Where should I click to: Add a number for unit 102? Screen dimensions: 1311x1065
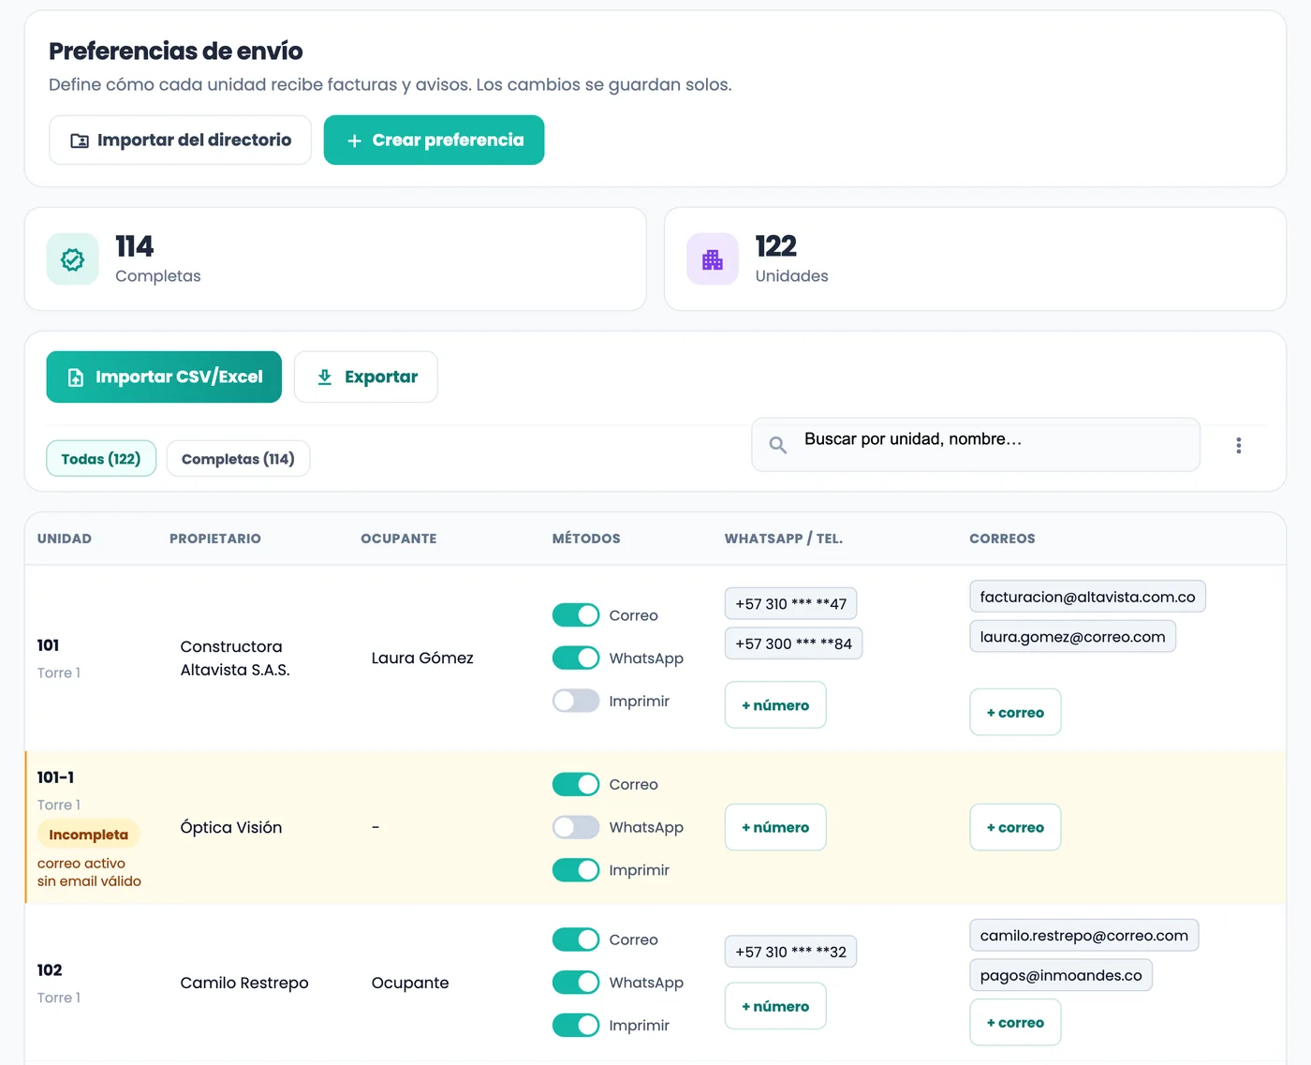775,1006
